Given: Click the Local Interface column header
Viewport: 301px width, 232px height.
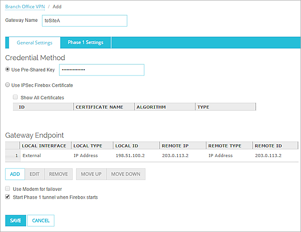Looking at the screenshot, I should (x=45, y=146).
